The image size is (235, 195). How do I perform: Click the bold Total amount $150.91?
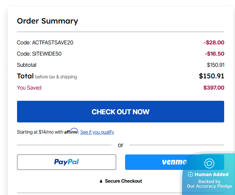click(x=211, y=76)
